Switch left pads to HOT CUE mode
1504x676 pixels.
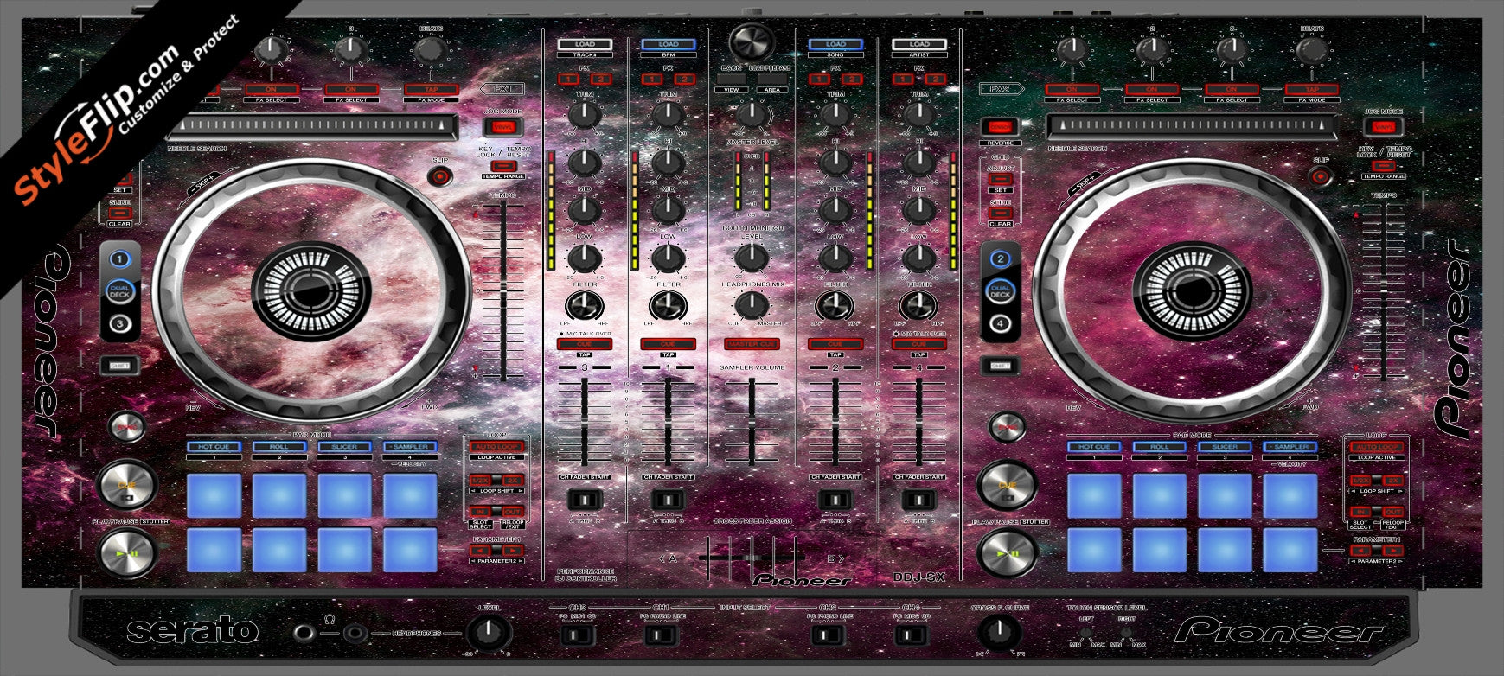(214, 447)
